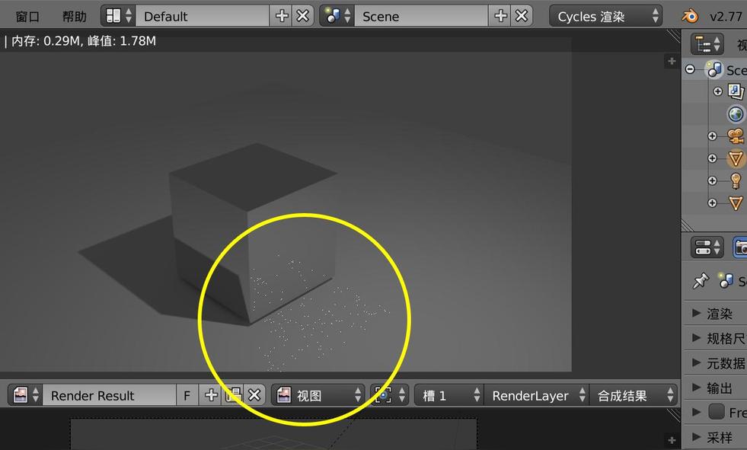Click the camera object icon in outliner
This screenshot has height=450, width=747.
(x=736, y=136)
